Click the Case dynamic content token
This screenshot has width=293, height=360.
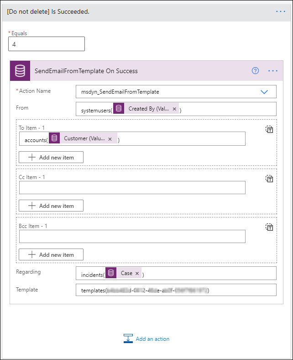tap(123, 273)
